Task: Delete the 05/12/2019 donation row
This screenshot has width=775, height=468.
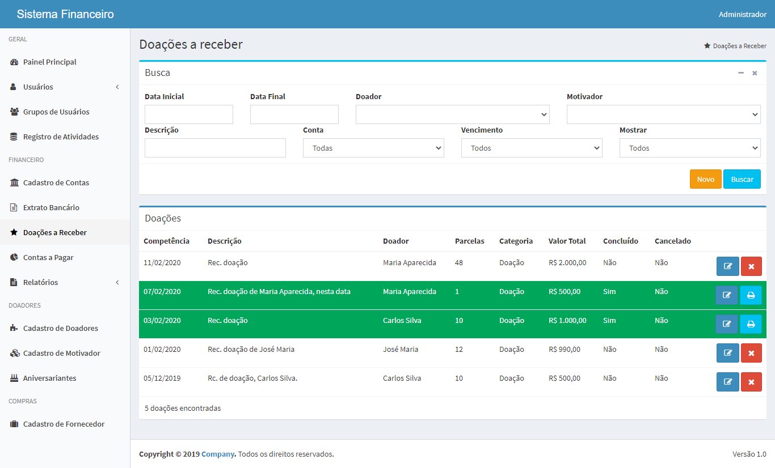Action: (751, 382)
